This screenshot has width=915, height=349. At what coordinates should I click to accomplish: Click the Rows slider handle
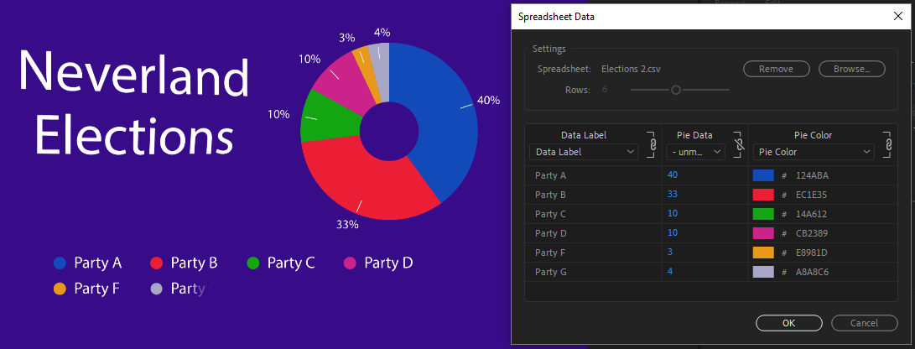[676, 90]
